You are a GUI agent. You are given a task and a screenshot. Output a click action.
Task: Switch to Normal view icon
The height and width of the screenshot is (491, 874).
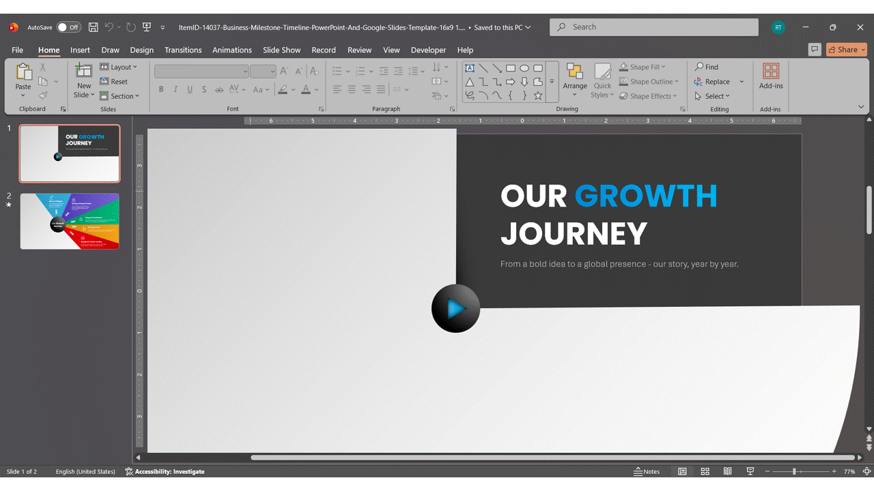click(682, 471)
